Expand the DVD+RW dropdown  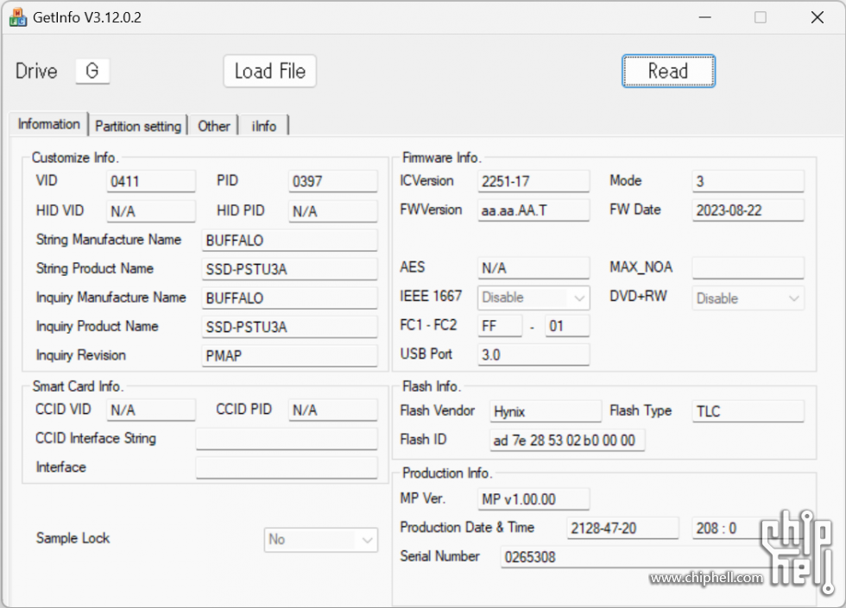point(748,298)
